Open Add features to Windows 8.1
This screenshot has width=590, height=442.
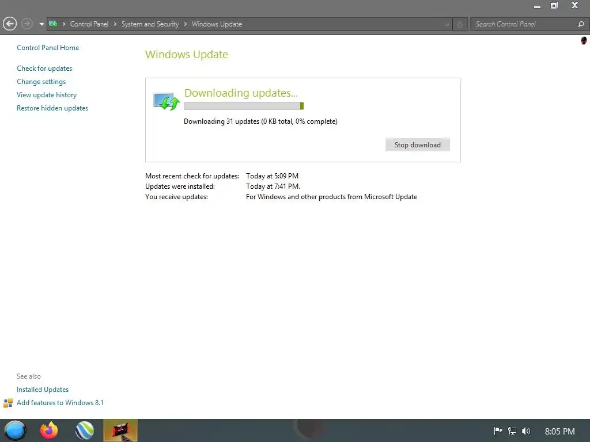click(x=60, y=402)
